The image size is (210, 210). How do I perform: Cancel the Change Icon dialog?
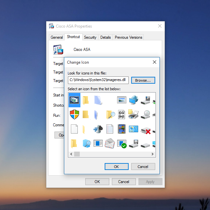143,167
